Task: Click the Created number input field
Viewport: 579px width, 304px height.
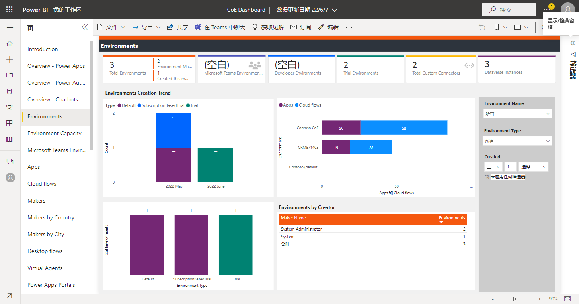Action: coord(510,167)
